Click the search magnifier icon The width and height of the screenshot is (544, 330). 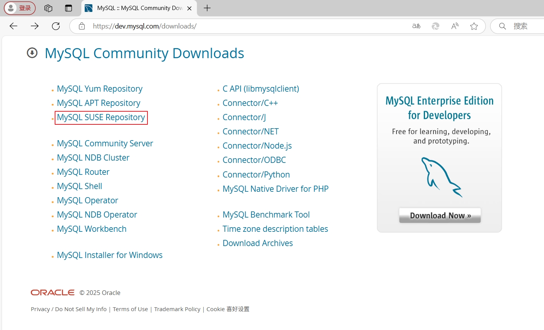click(502, 26)
